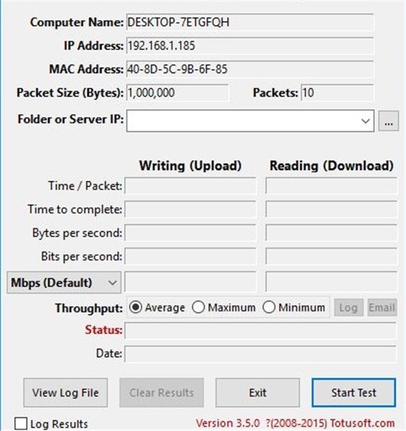406x431 pixels.
Task: Click the Reading Time / Packet result box
Action: (332, 186)
